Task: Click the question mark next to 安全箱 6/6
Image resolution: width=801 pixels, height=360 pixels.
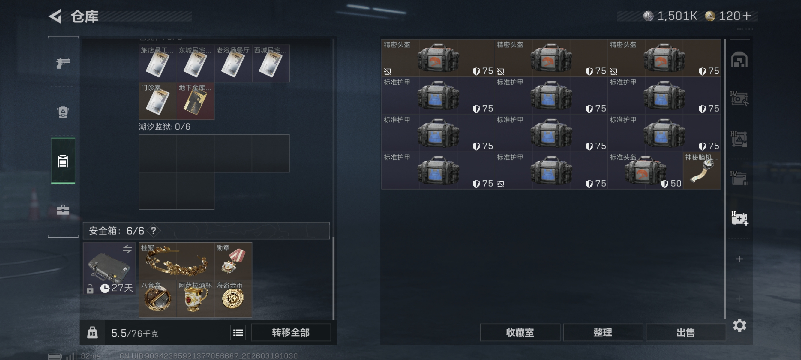Action: pos(154,231)
